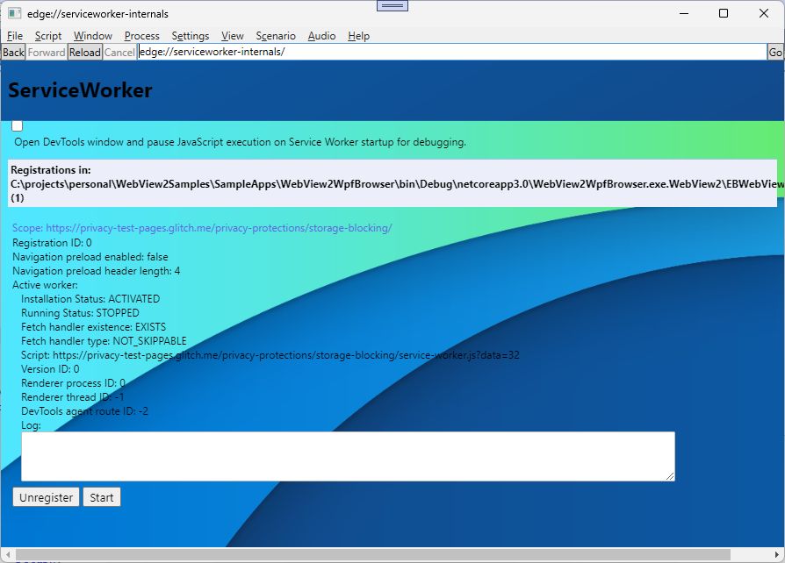
Task: Open the File menu
Action: point(14,36)
